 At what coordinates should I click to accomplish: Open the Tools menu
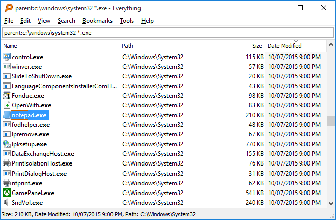coord(127,21)
